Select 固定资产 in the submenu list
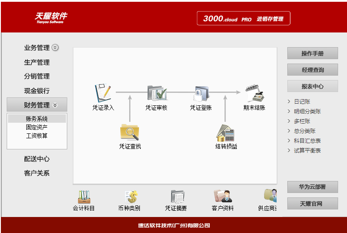The width and height of the screenshot is (347, 233). click(x=37, y=127)
